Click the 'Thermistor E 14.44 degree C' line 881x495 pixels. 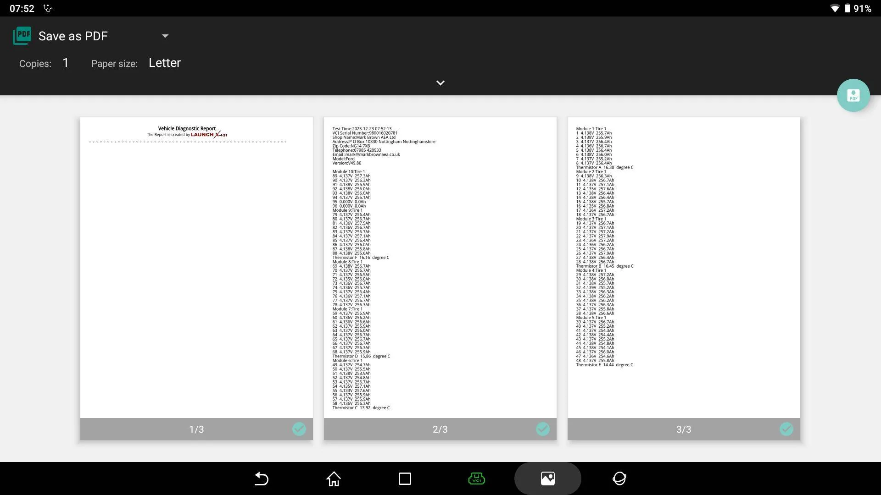coord(604,365)
